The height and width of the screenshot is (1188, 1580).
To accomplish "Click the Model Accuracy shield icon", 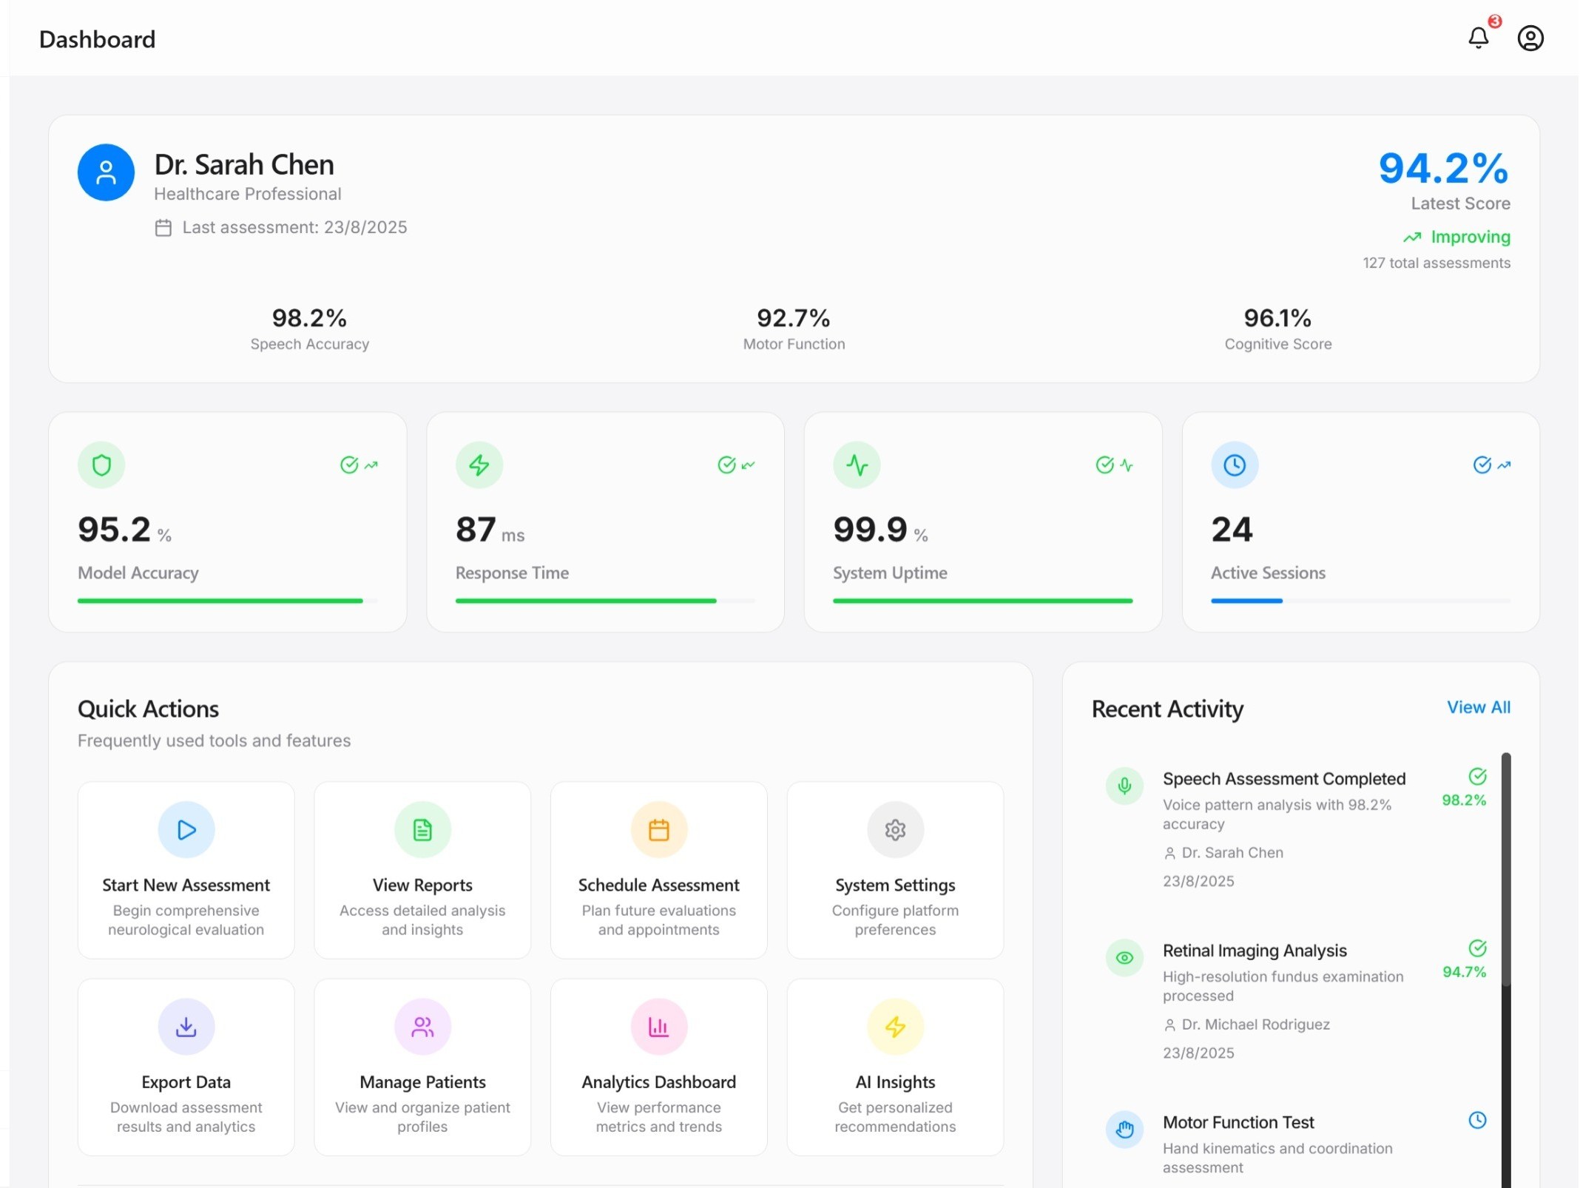I will click(101, 465).
